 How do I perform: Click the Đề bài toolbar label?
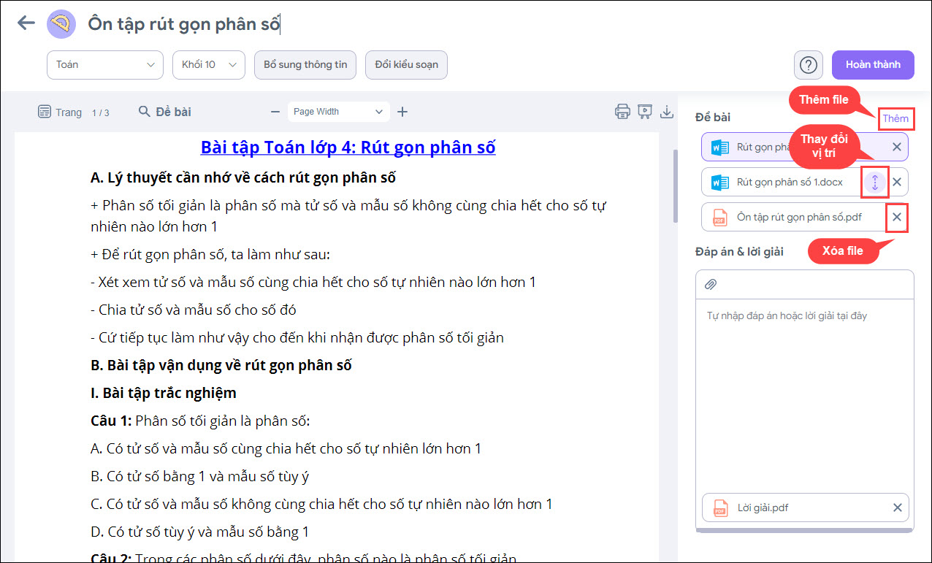(174, 112)
